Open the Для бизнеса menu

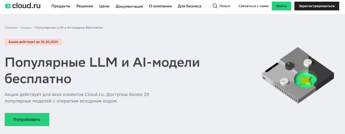click(x=190, y=6)
